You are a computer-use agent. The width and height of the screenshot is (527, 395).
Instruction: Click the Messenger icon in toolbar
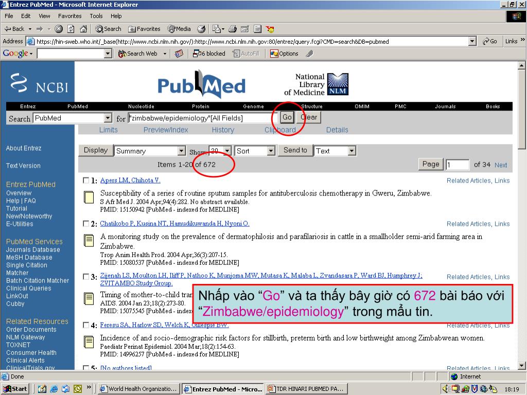point(270,29)
